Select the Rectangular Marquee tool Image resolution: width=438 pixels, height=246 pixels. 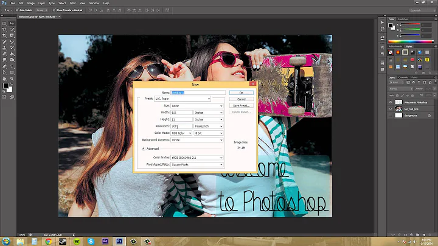click(4, 24)
